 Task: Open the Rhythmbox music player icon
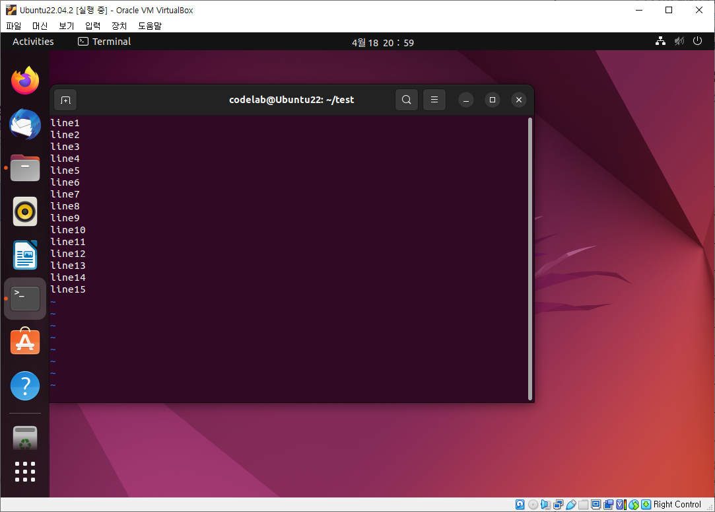[x=24, y=211]
